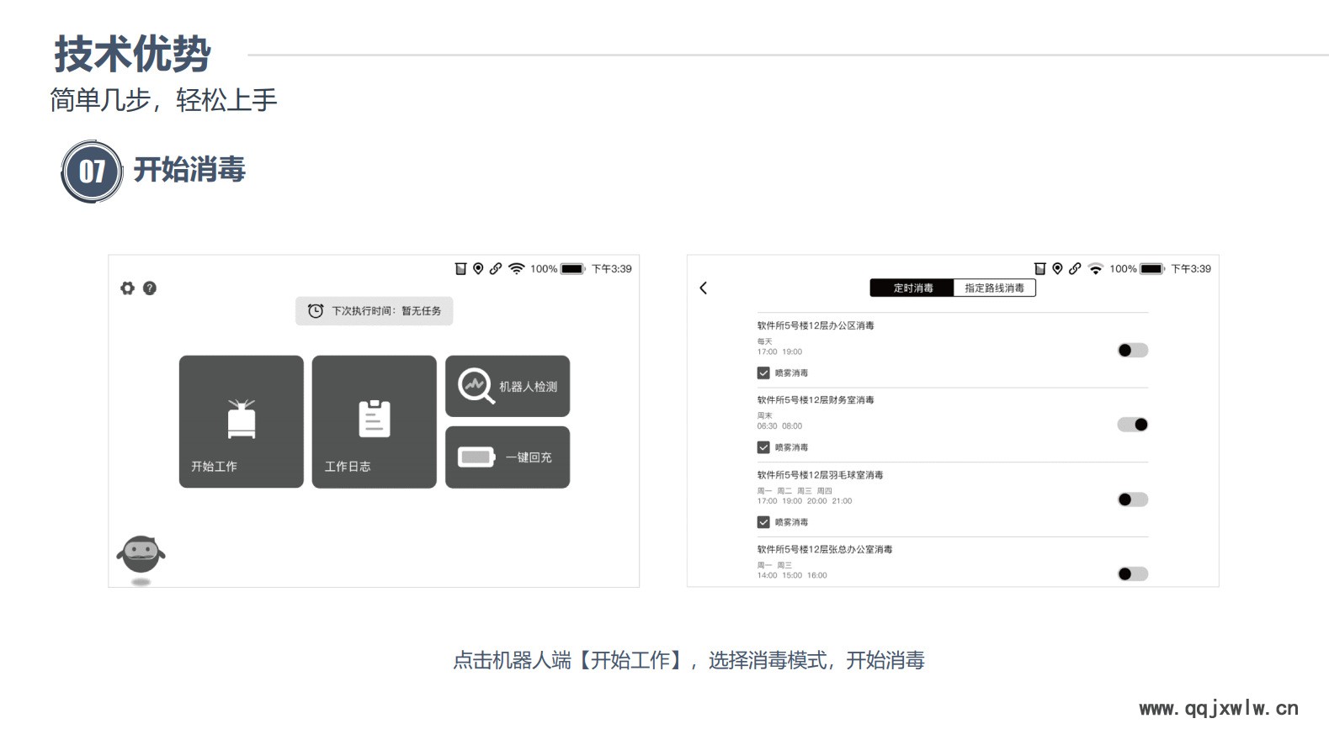This screenshot has height=745, width=1329.
Task: Switch to the 指定路线消毒 tab
Action: tap(994, 288)
